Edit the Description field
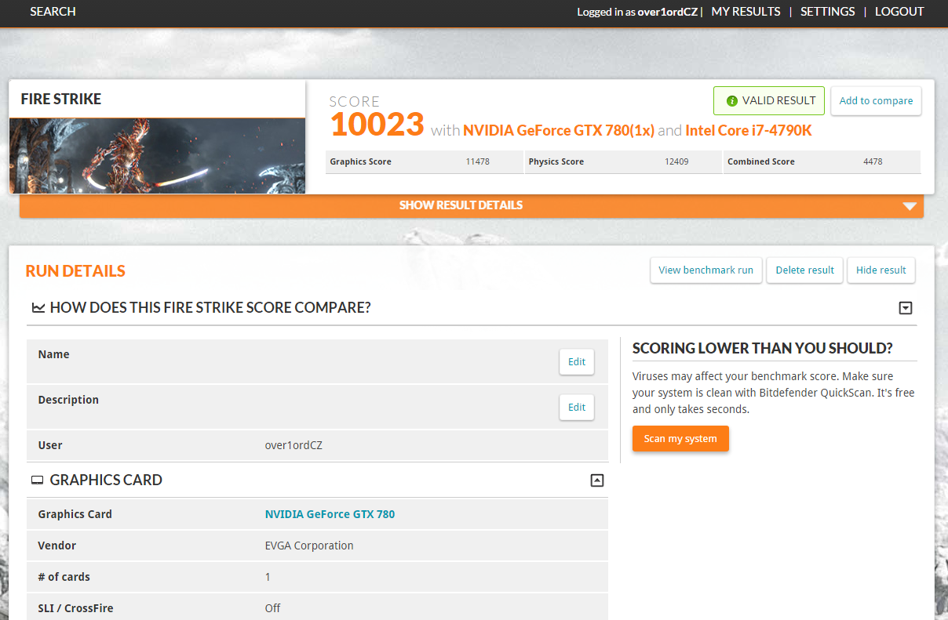The image size is (948, 620). (x=577, y=407)
